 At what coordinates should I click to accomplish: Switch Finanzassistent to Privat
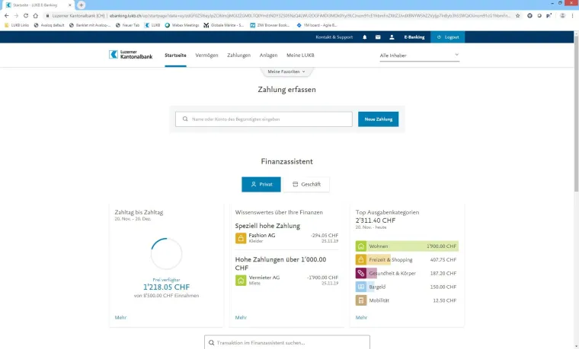click(261, 184)
